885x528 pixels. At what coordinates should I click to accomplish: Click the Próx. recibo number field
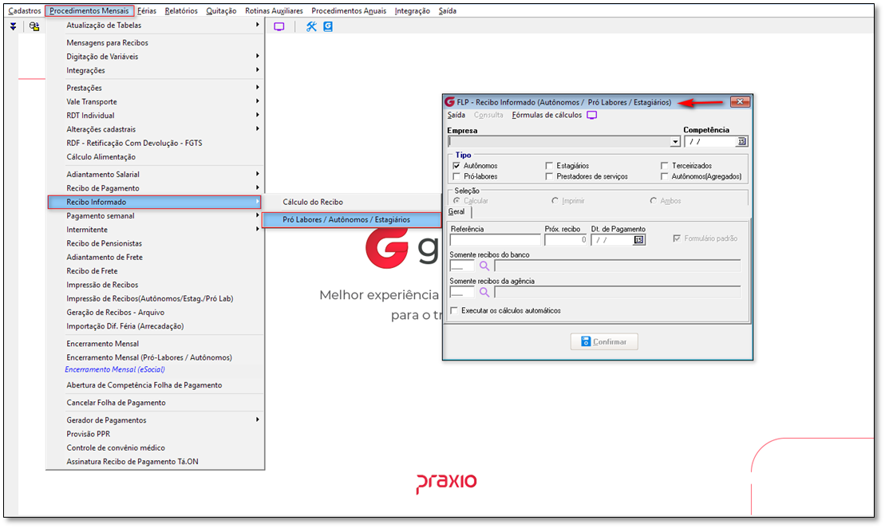(x=566, y=240)
